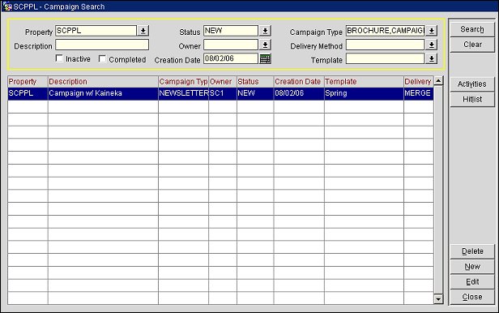This screenshot has width=499, height=313.
Task: Sort by the Status column header
Action: click(x=255, y=82)
